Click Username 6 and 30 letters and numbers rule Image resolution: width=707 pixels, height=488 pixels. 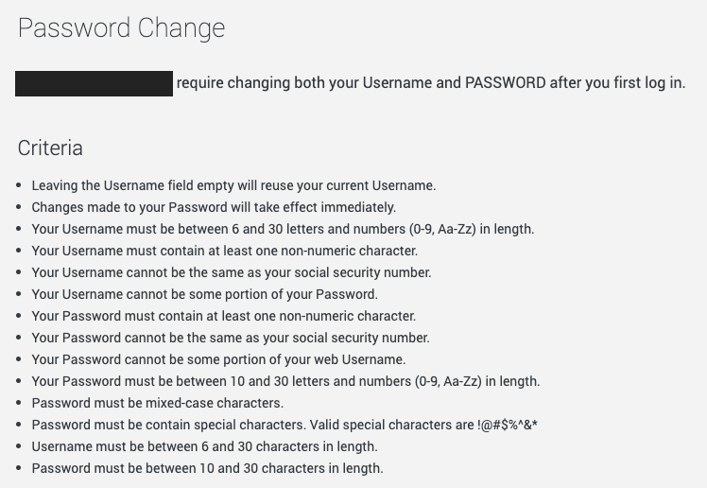283,229
